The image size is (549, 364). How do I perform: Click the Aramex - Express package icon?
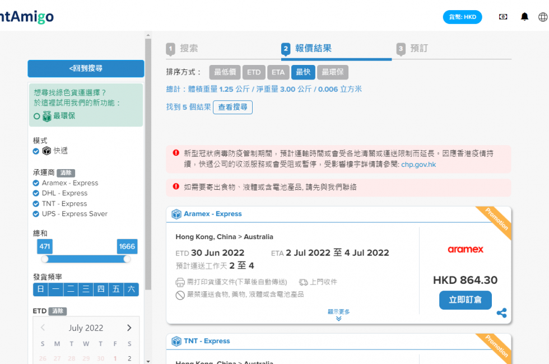(176, 214)
